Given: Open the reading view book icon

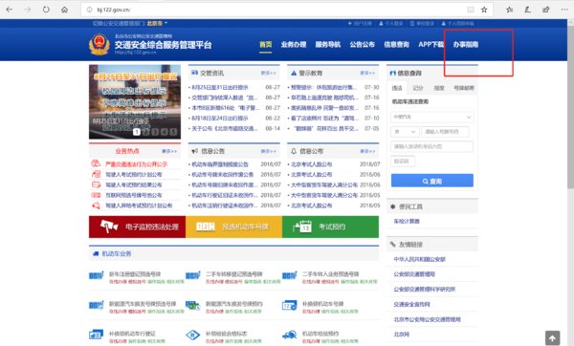Looking at the screenshot, I should pyautogui.click(x=471, y=10).
